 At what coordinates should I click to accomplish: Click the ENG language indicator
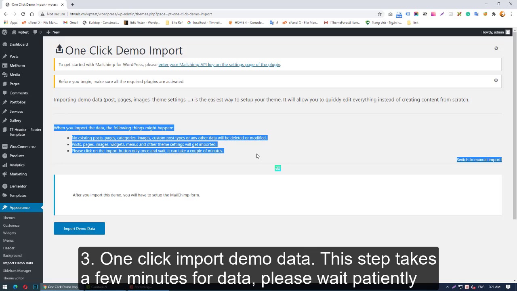481,287
